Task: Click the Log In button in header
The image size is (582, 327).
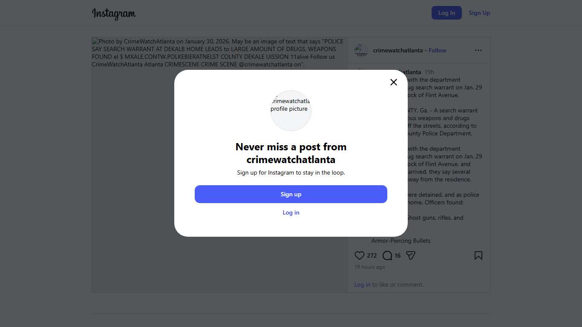Action: pos(447,13)
